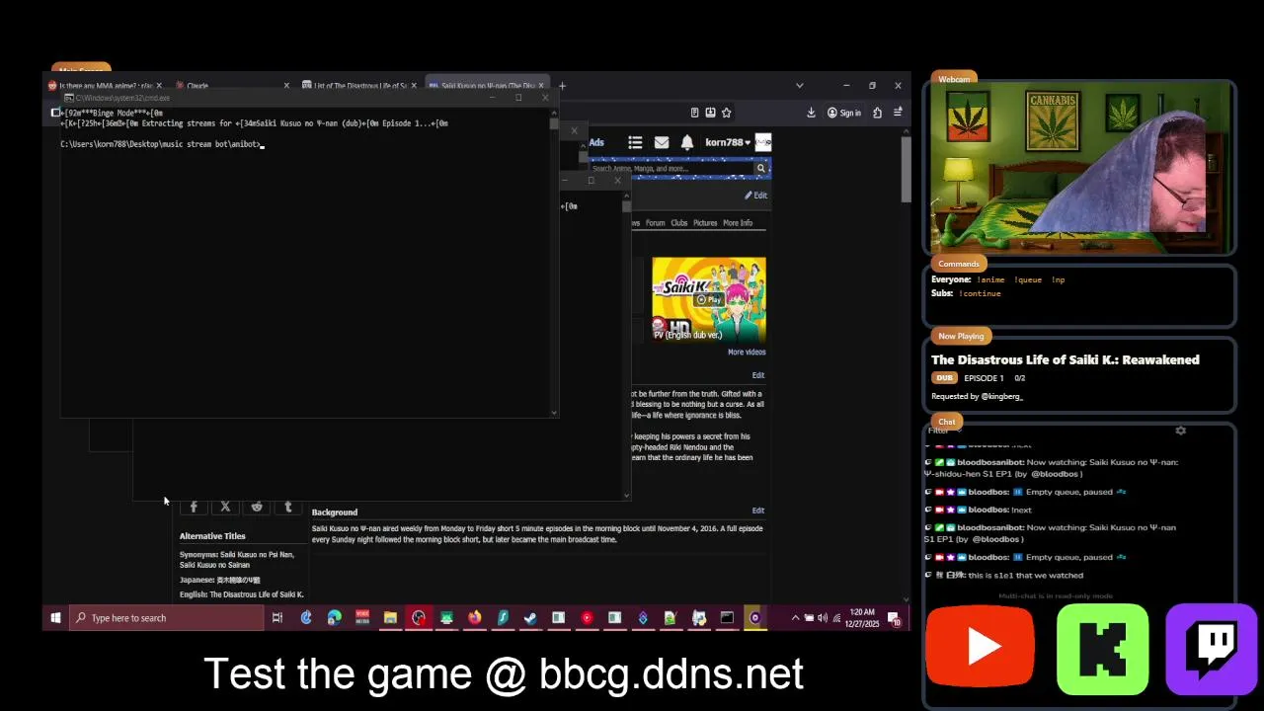Click Edit link near page title
Image resolution: width=1264 pixels, height=711 pixels.
[756, 196]
